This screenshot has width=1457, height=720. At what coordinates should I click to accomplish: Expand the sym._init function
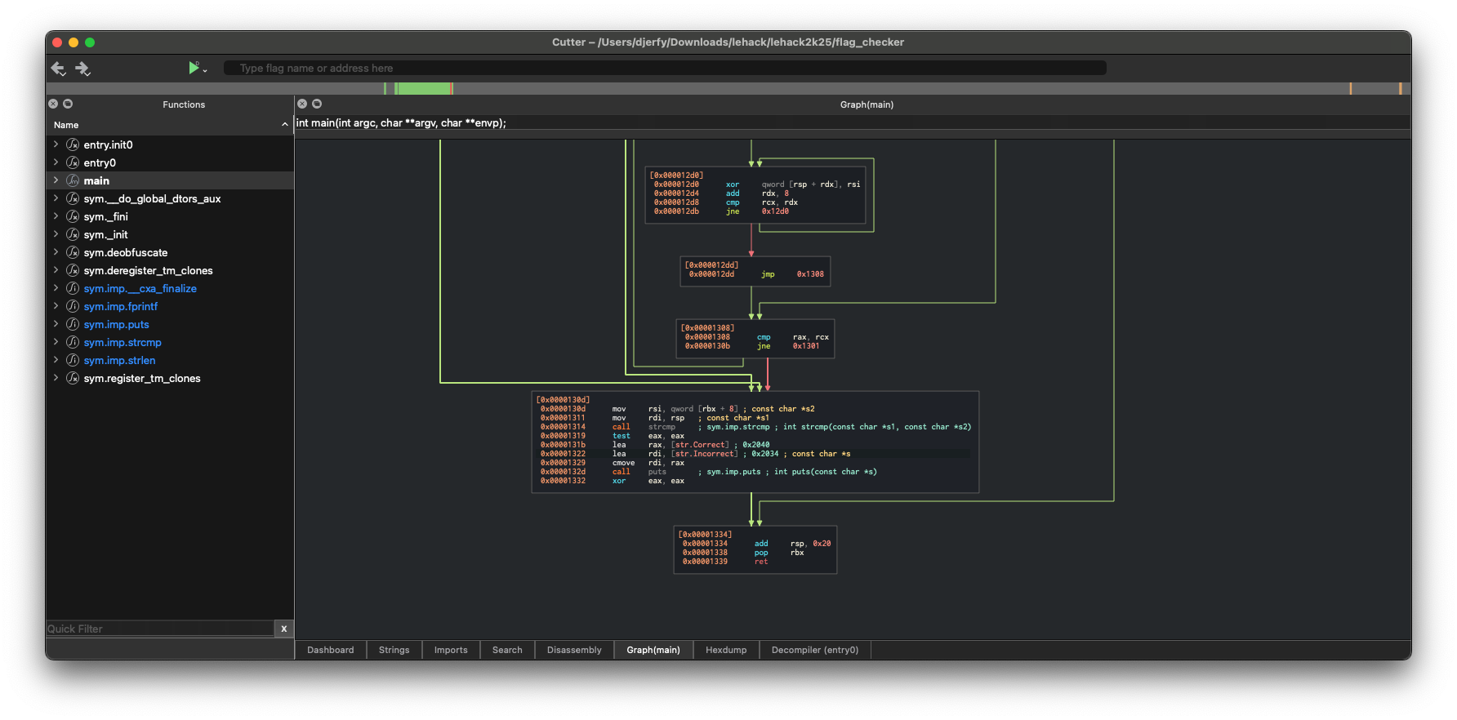coord(56,234)
